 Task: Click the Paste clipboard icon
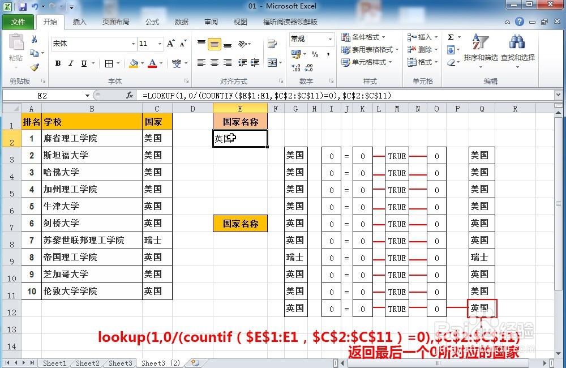16,42
